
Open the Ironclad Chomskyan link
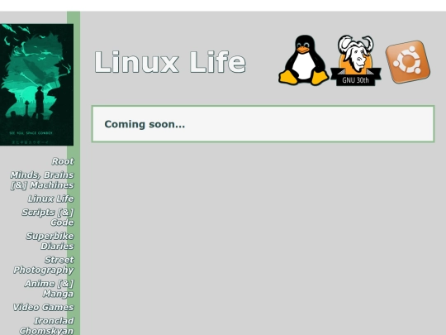pos(46,326)
